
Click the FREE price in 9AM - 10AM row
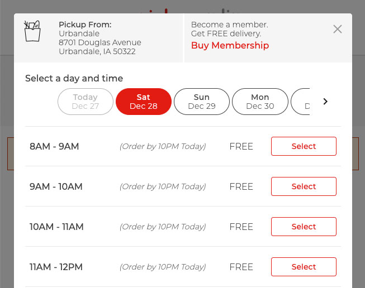tap(241, 186)
